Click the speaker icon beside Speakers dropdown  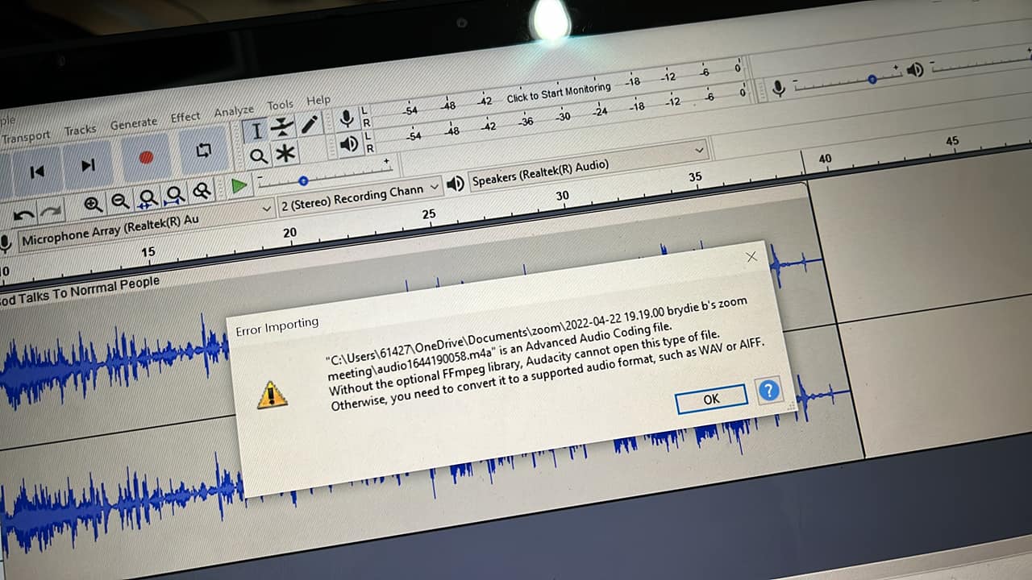pos(456,184)
